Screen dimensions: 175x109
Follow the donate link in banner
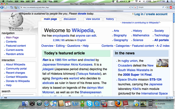[x=82, y=14]
